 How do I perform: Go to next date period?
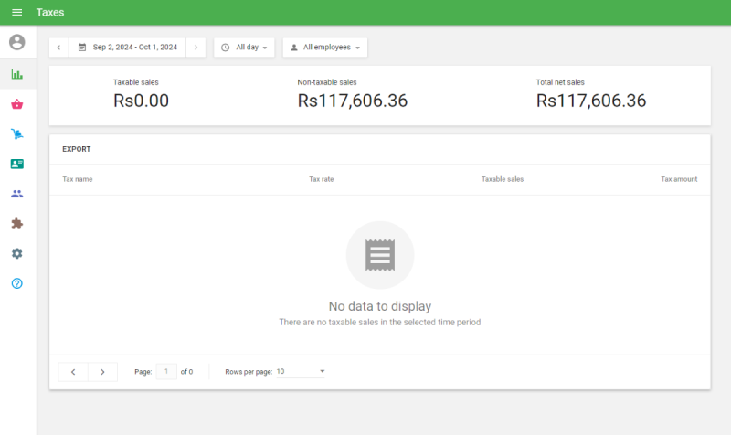[x=196, y=48]
